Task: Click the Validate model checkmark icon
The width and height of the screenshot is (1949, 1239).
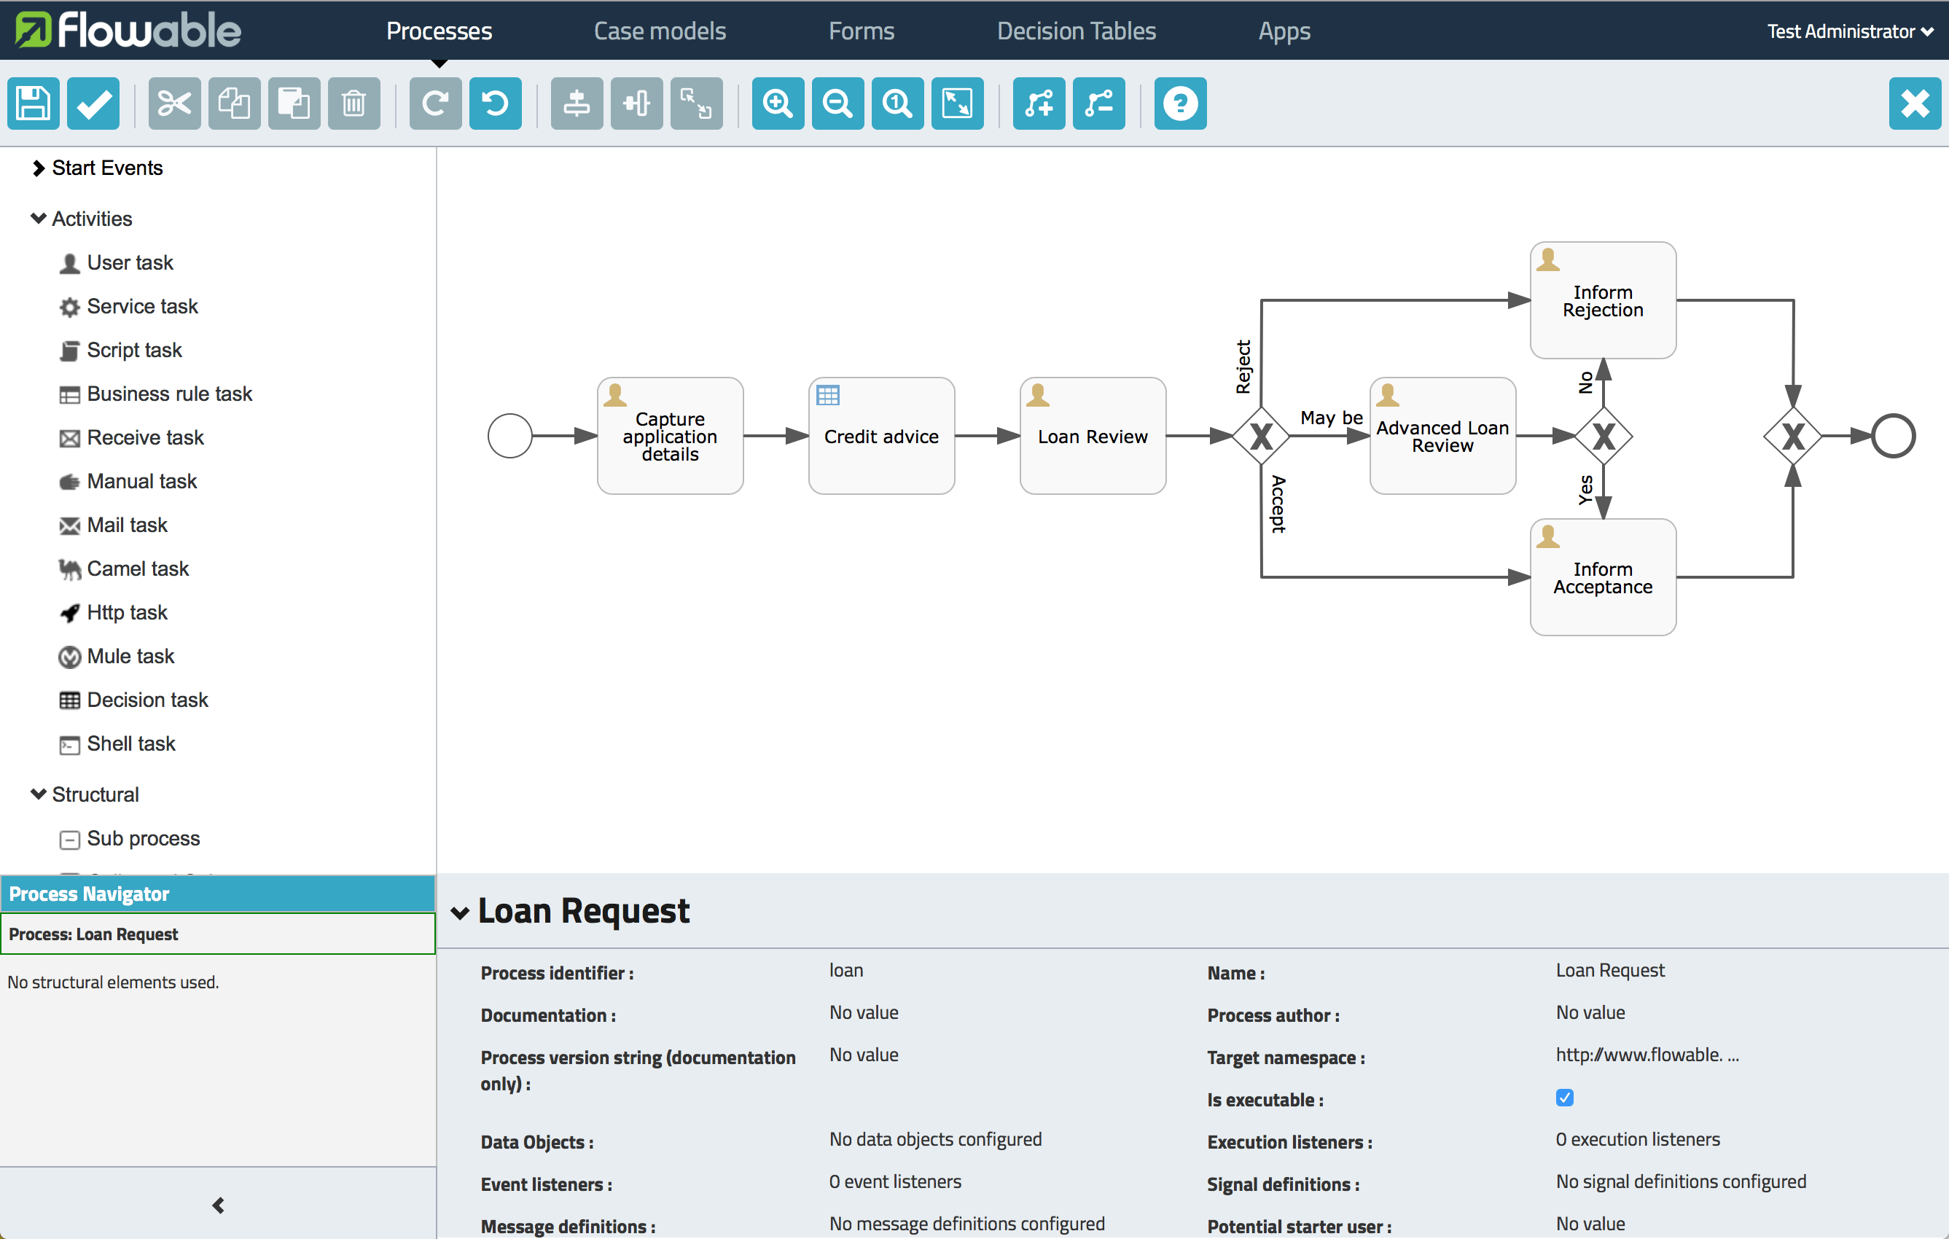Action: (x=93, y=103)
